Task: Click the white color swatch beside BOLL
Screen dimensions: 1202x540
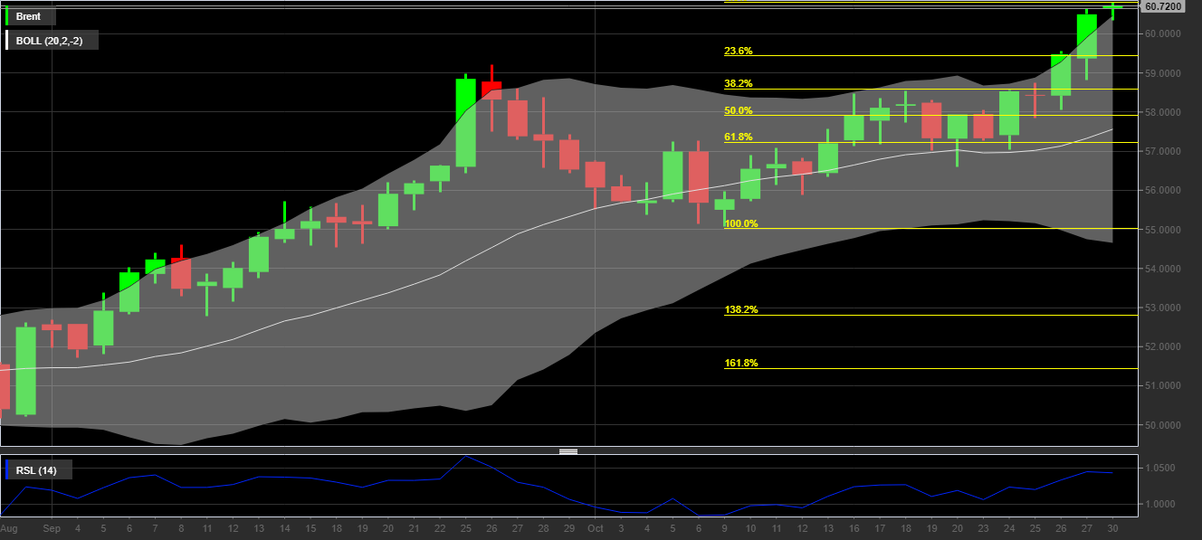Action: (x=7, y=40)
